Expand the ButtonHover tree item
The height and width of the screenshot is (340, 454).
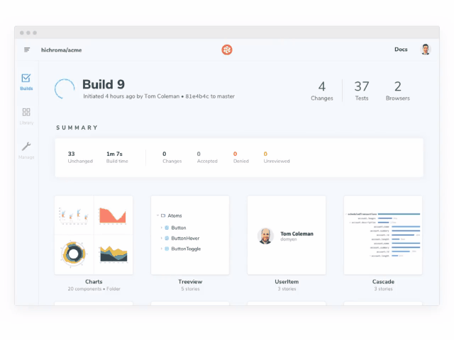click(162, 238)
